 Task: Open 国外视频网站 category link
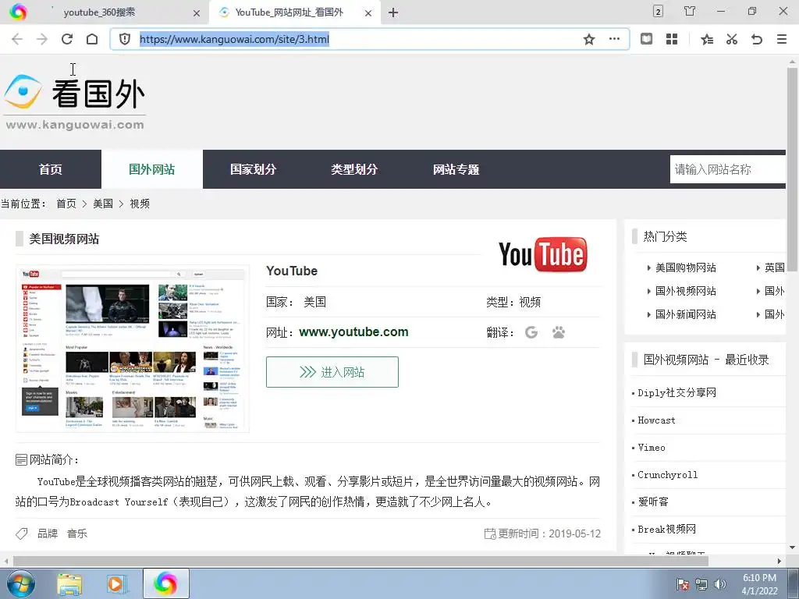(x=685, y=291)
